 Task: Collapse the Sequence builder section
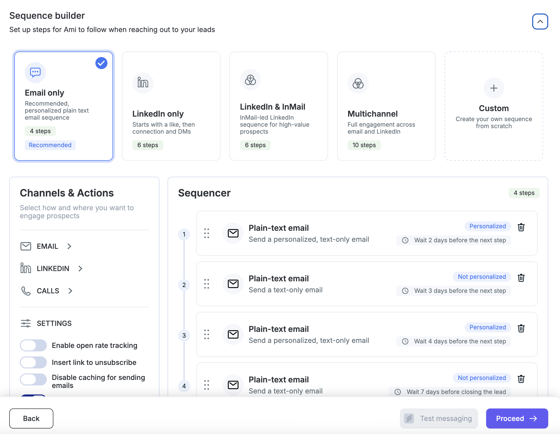(x=540, y=22)
